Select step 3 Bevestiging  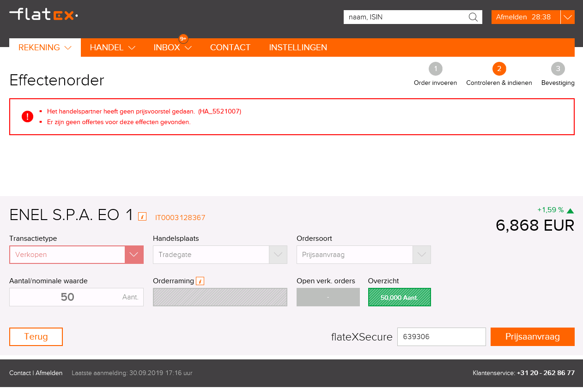558,75
